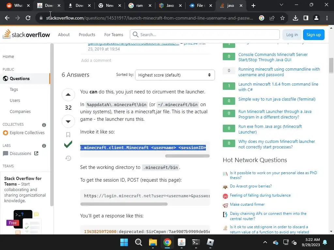Open 'Simple way to run java classfile' link
The width and height of the screenshot is (334, 250).
(x=277, y=99)
